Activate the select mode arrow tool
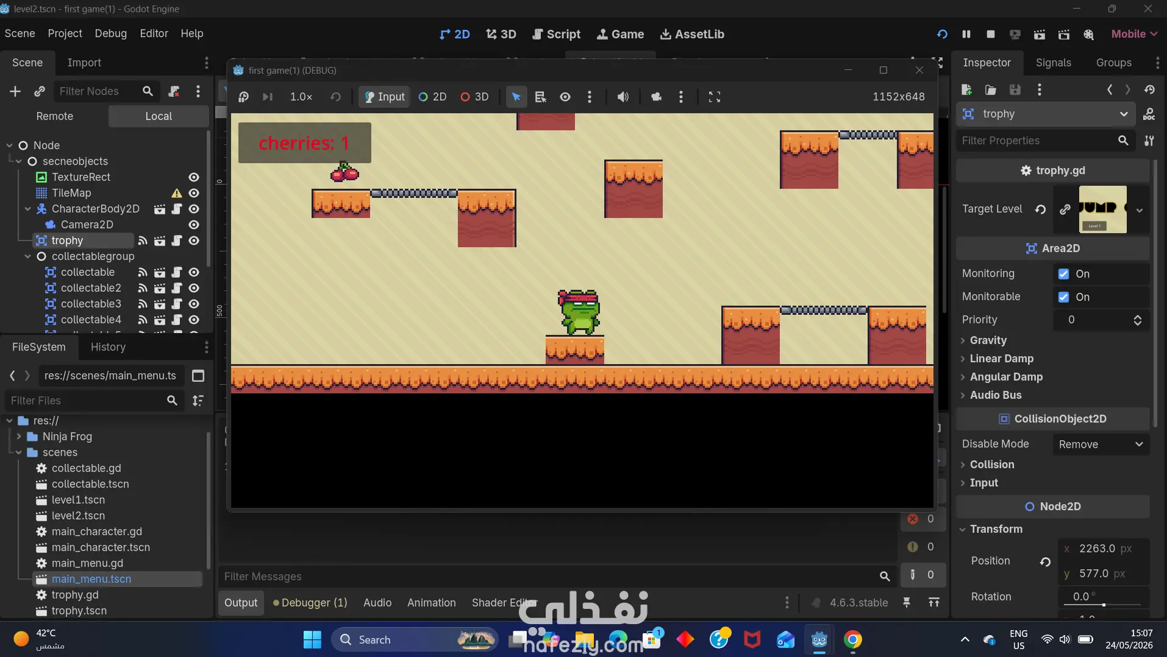The width and height of the screenshot is (1167, 657). click(x=516, y=97)
